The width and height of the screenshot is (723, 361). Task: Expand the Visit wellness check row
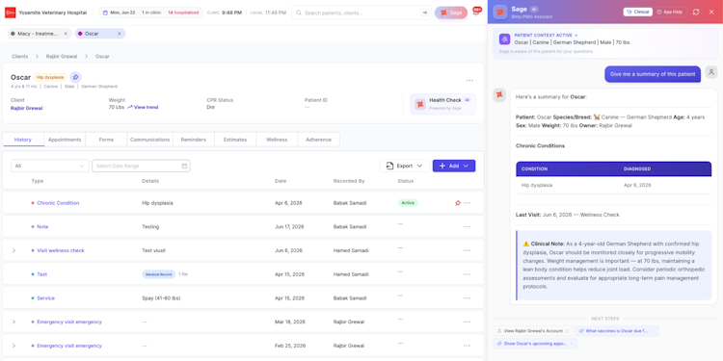13,250
